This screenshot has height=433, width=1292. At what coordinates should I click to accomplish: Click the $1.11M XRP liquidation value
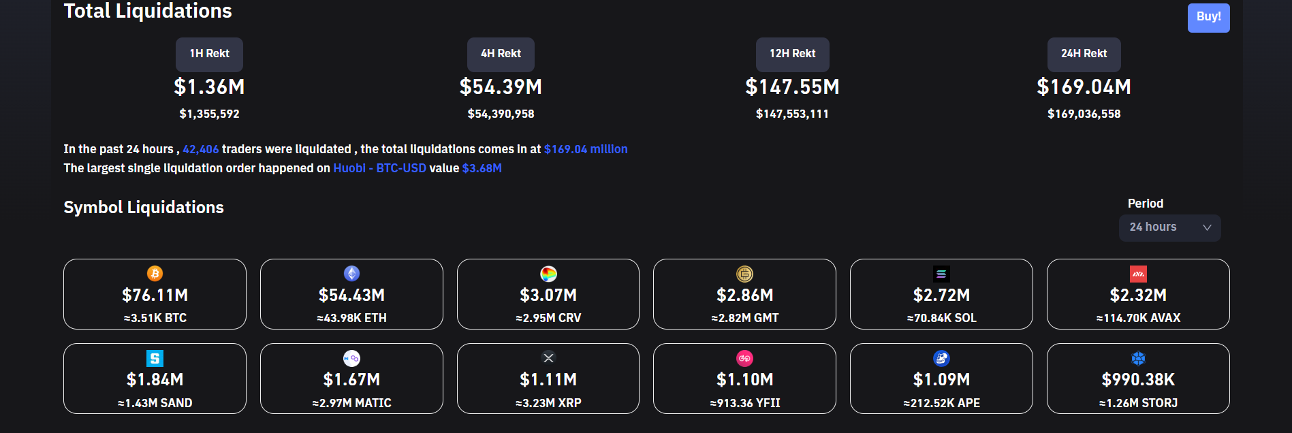tap(548, 380)
